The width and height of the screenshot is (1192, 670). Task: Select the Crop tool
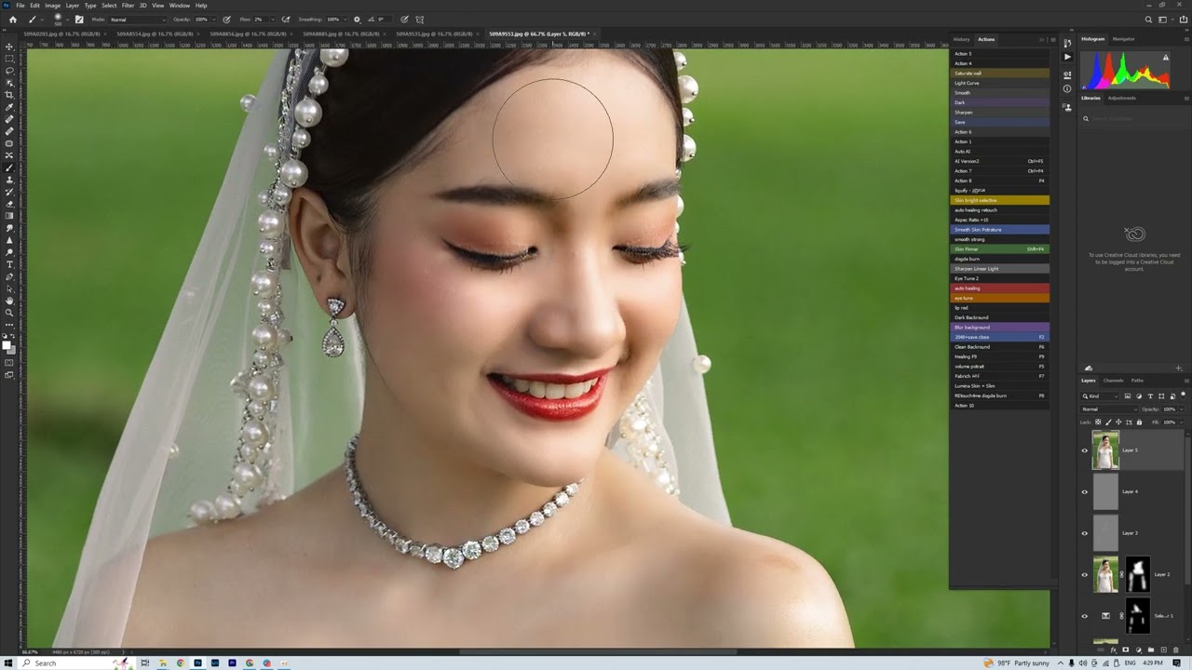[9, 95]
